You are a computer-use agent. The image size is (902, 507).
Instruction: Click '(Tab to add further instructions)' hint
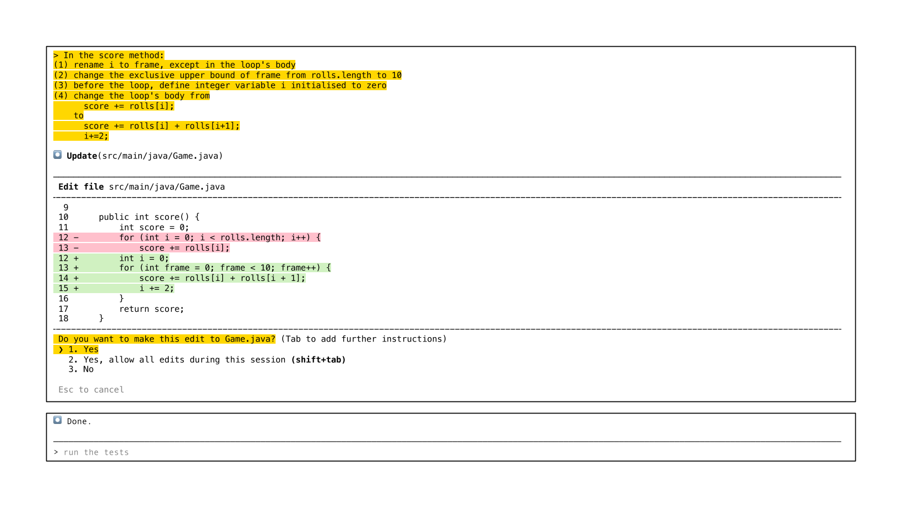tap(364, 339)
